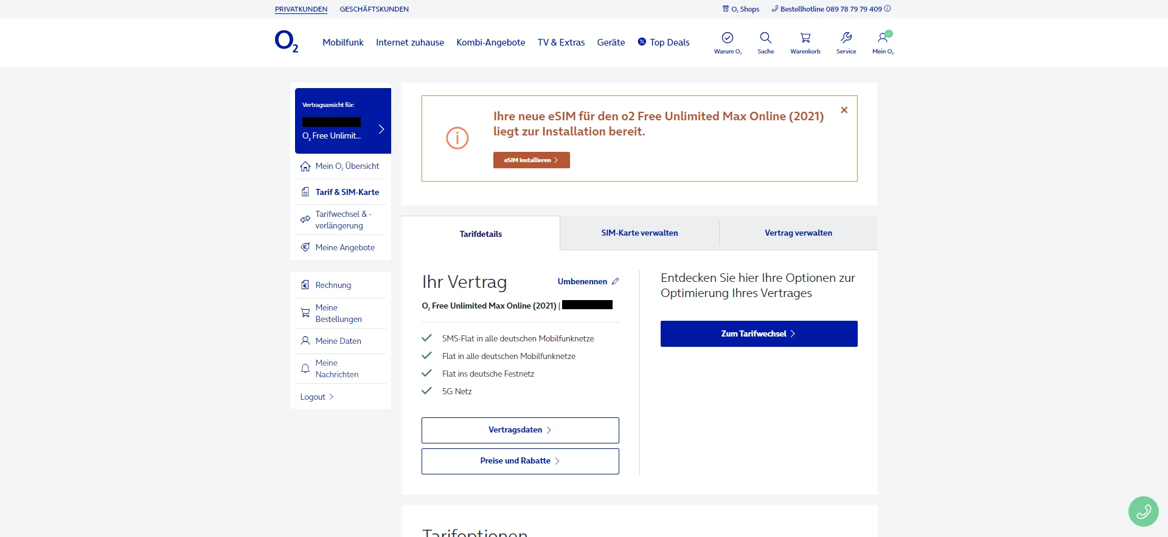Viewport: 1168px width, 537px height.
Task: Click the bell icon beside Meine Nachrichten
Action: tap(305, 368)
